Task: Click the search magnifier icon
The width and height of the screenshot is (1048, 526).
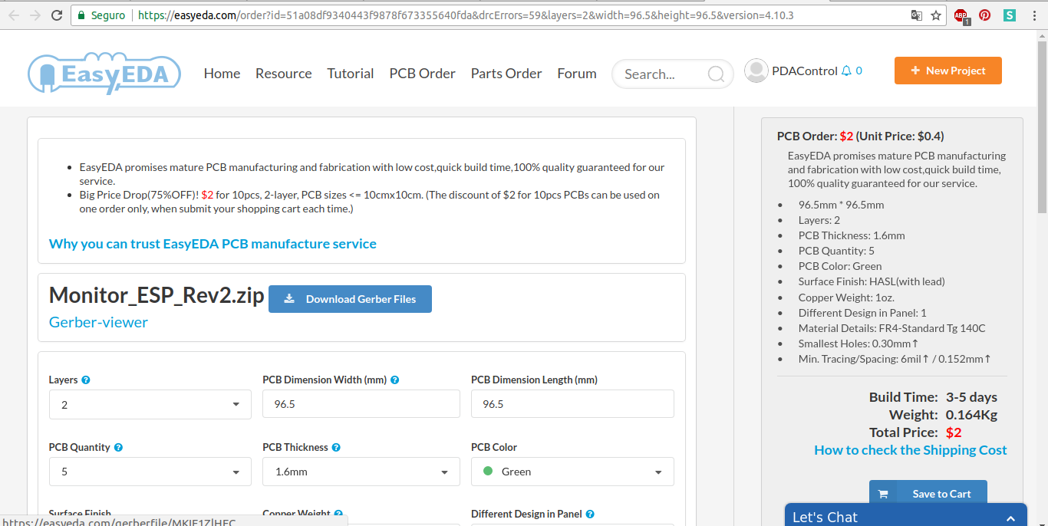Action: [x=716, y=74]
